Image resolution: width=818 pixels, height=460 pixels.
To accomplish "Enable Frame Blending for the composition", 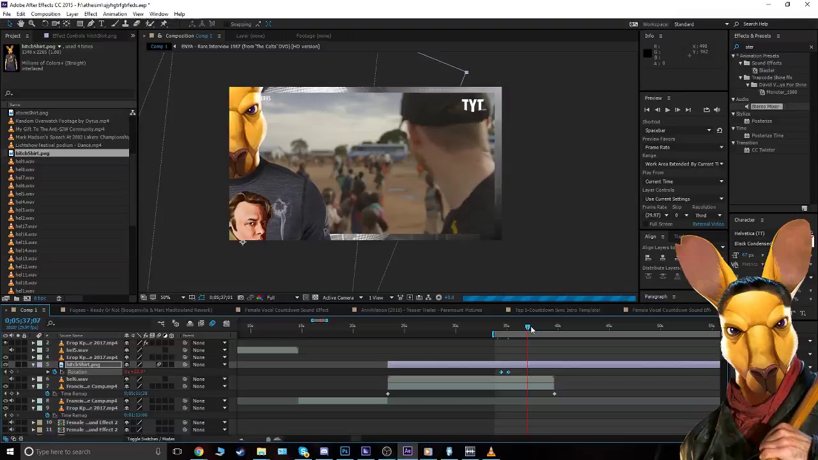I will (x=201, y=323).
